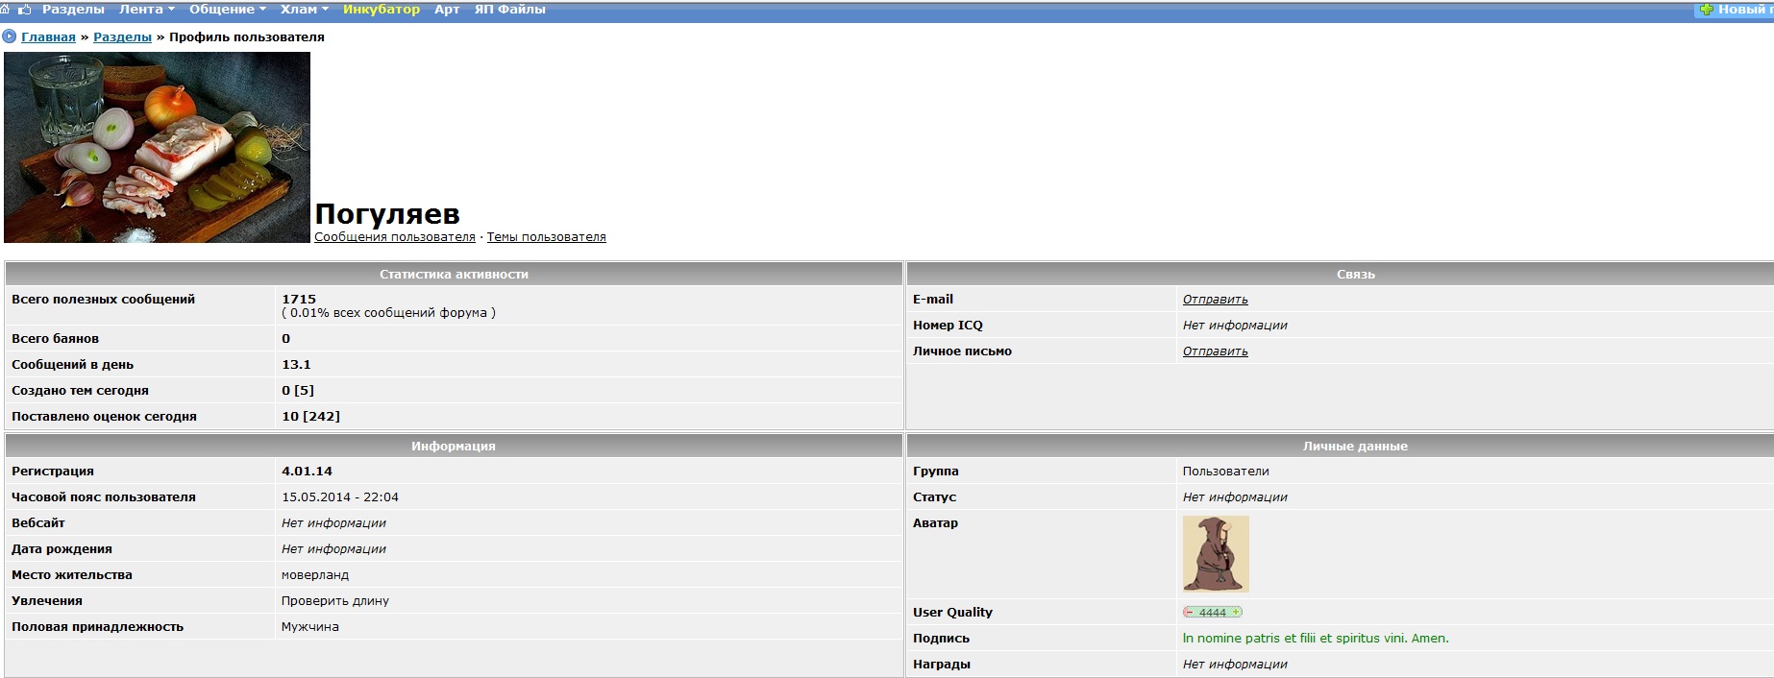Click the Личные данные section header
The width and height of the screenshot is (1774, 678).
click(1355, 446)
